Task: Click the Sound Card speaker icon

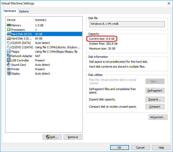Action: click(9, 65)
